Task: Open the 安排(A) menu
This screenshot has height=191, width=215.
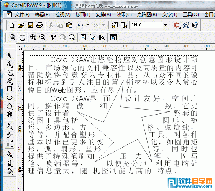Action: pyautogui.click(x=103, y=15)
